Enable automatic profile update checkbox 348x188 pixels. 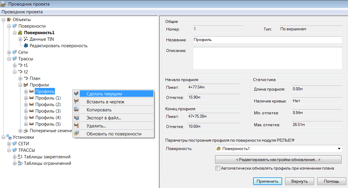point(218,168)
